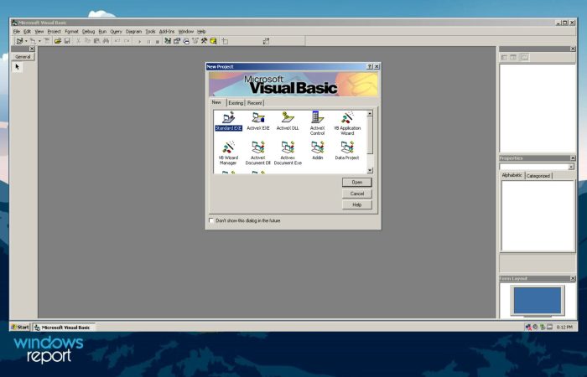Open the Run menu
587x377 pixels.
click(x=102, y=32)
